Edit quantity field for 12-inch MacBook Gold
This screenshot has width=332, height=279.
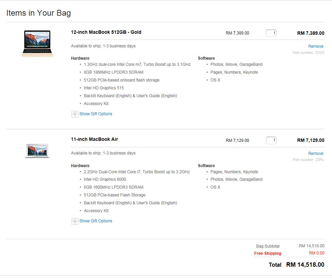[271, 33]
